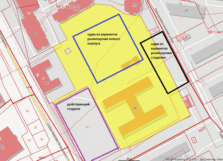Open the Росреестр attribution link
This screenshot has width=223, height=161.
click(182, 159)
